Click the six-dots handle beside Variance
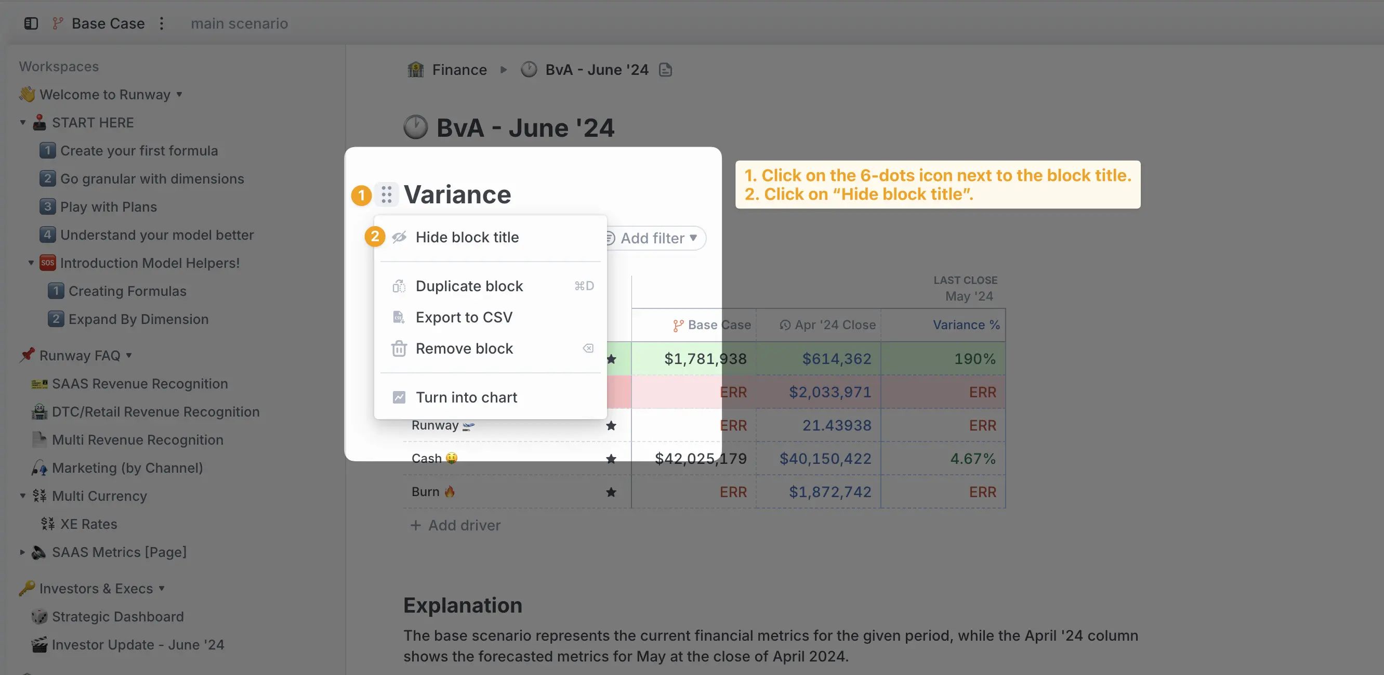 tap(386, 194)
